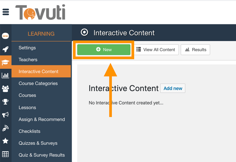Click the Tovuti logo
This screenshot has width=236, height=162.
tap(40, 12)
